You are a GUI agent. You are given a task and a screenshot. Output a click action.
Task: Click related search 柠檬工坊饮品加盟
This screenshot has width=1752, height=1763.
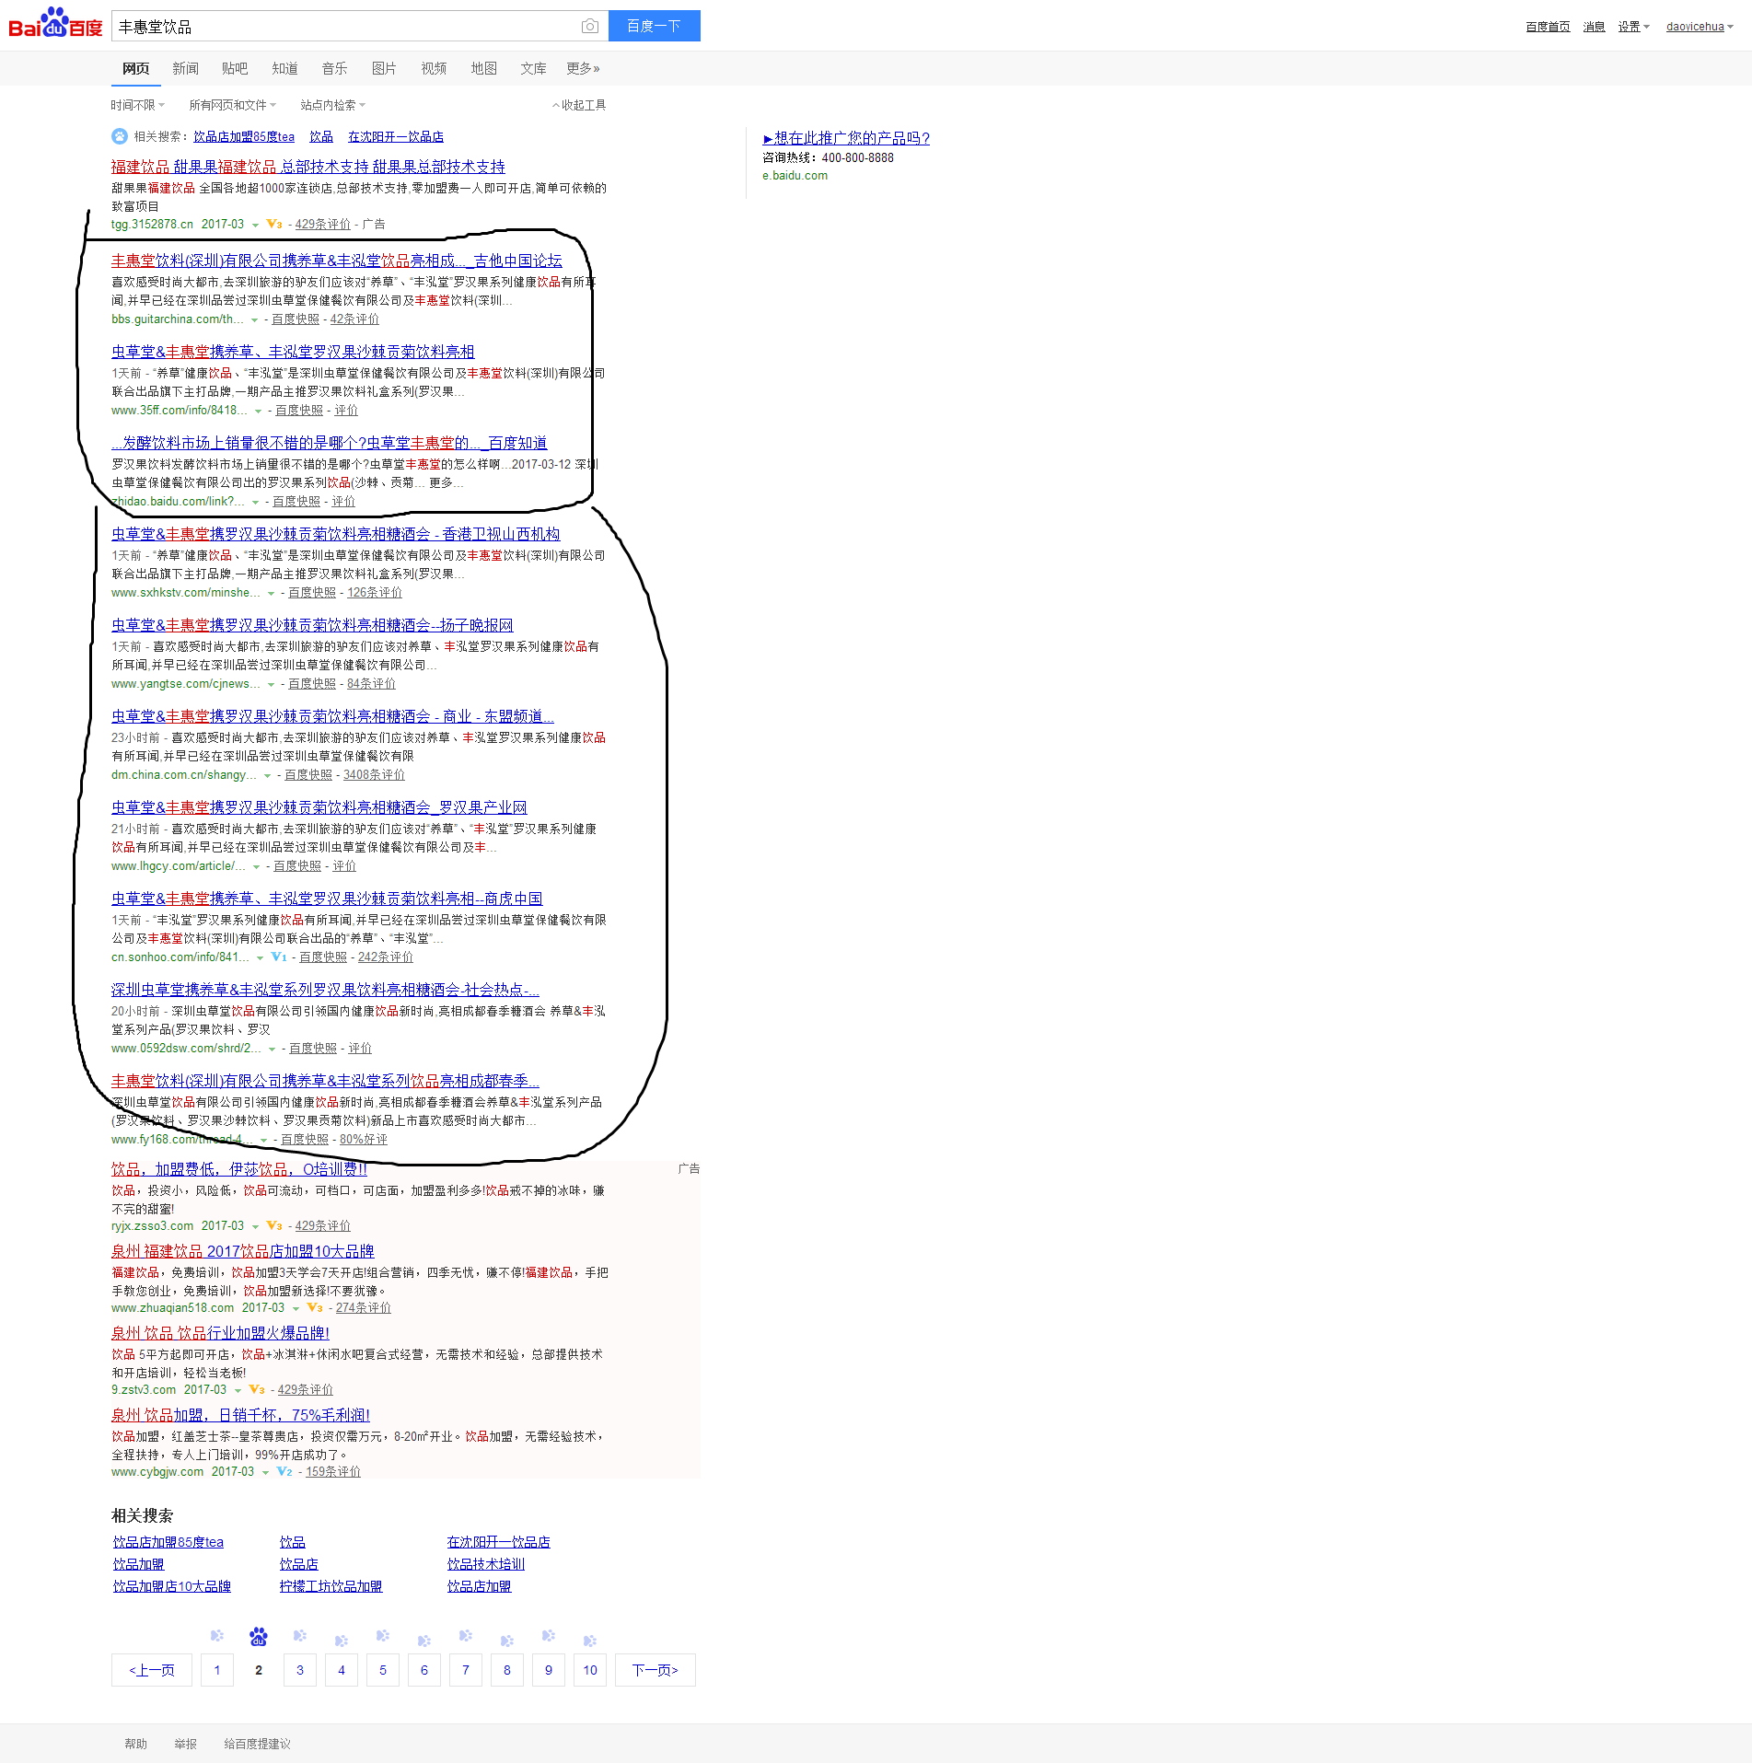[331, 1586]
